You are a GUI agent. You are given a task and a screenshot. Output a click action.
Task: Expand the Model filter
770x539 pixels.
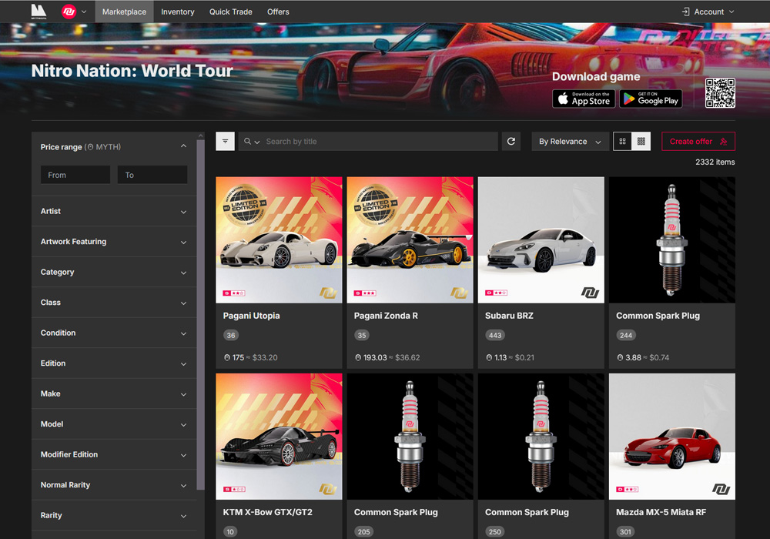114,424
